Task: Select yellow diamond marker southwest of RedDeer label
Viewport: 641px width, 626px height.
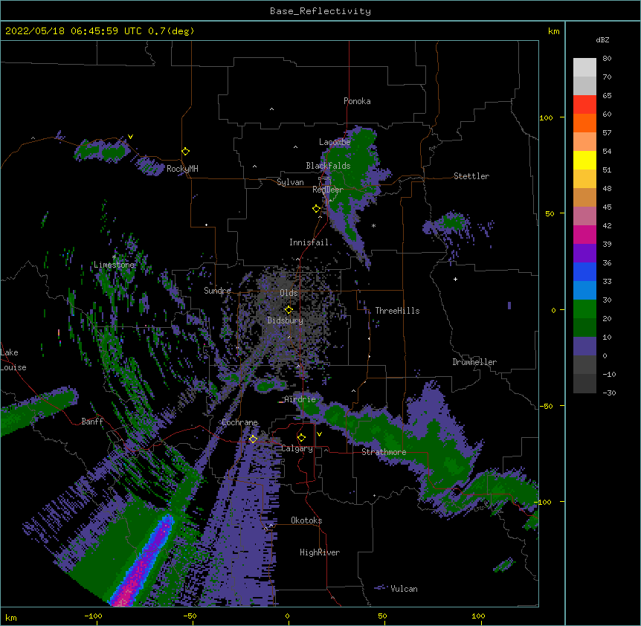Action: tap(316, 209)
